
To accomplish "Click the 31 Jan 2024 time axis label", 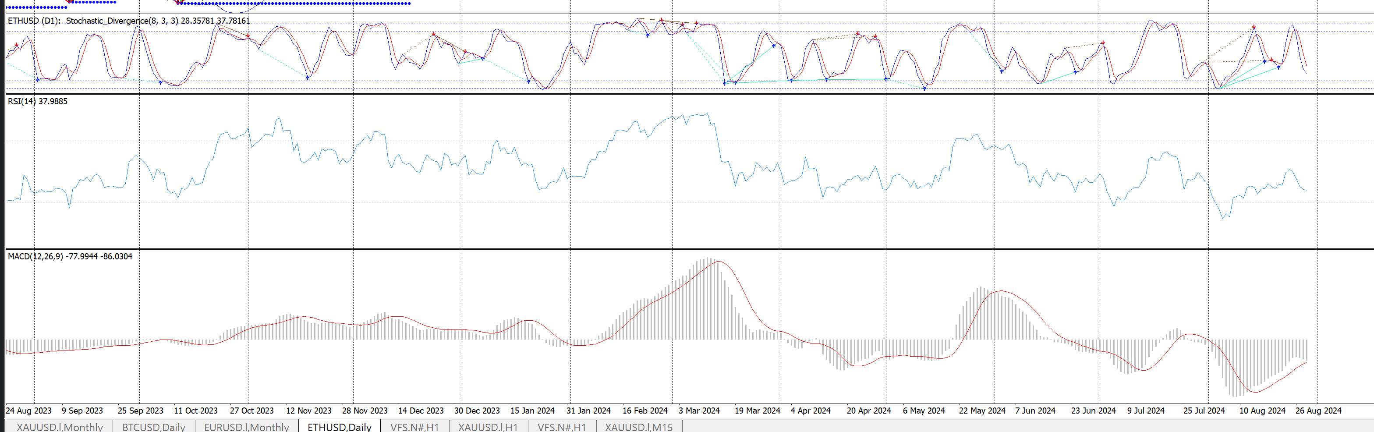I will pyautogui.click(x=588, y=411).
